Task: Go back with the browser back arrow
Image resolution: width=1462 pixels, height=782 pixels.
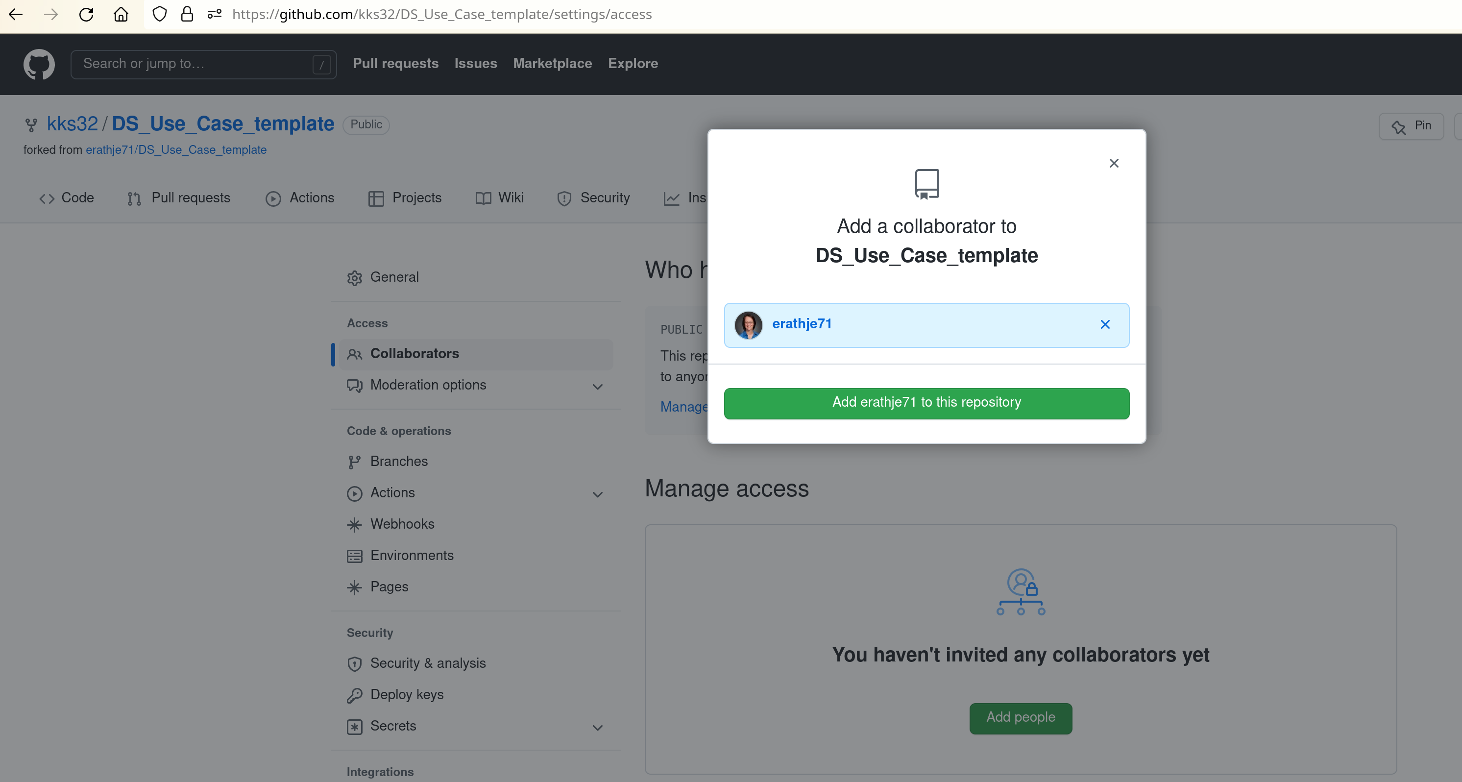Action: click(x=16, y=14)
